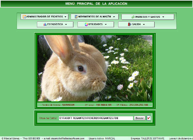Open the UTILIDADES menu
This screenshot has height=140, width=193.
coord(96,24)
